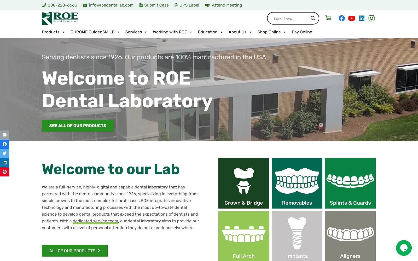The image size is (418, 261).
Task: Follow the dedicated service team link
Action: pos(95,221)
